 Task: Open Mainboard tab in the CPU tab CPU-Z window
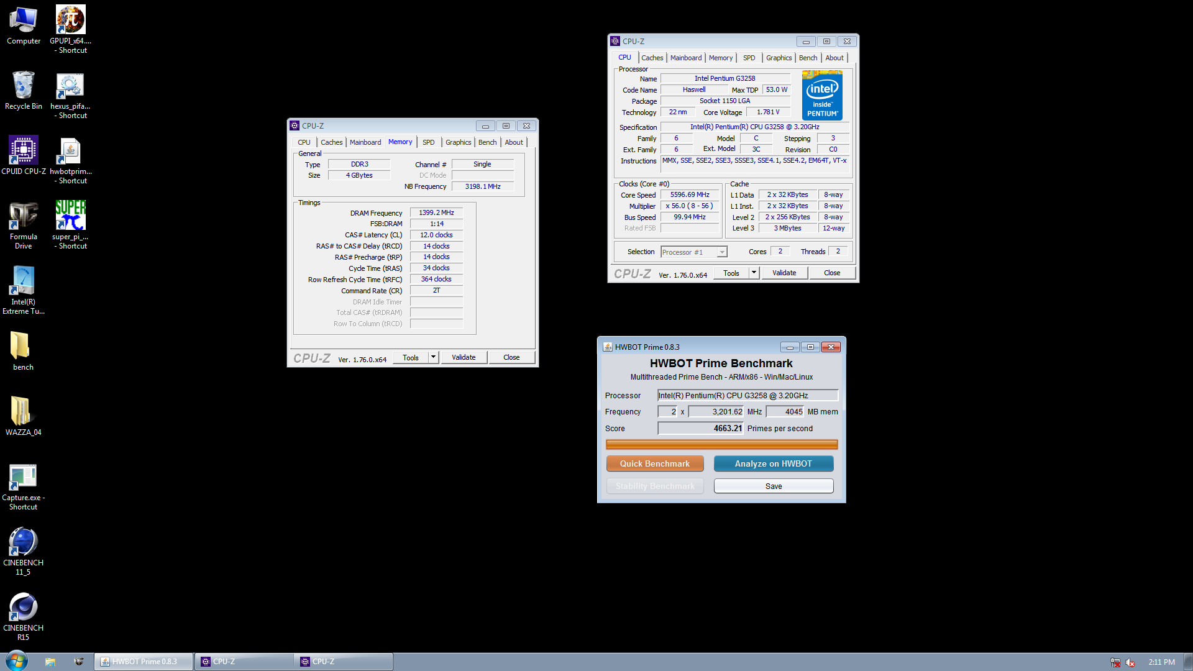686,58
